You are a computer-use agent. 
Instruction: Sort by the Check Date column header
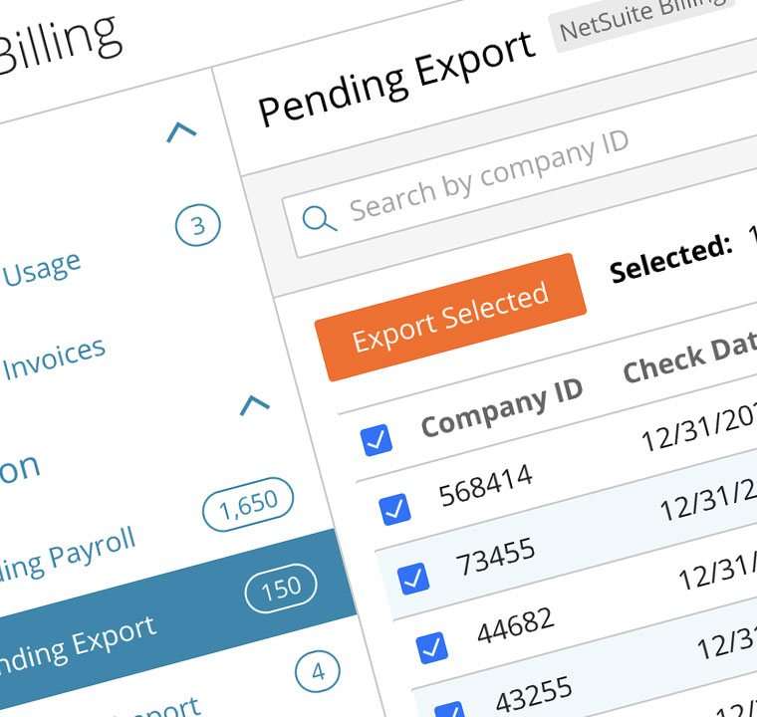[690, 357]
